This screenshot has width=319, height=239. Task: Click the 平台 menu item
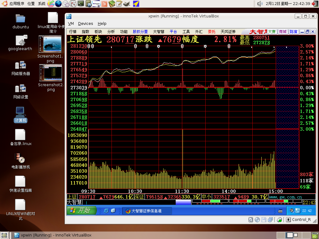pyautogui.click(x=173, y=31)
